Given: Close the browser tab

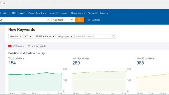Looking at the screenshot, I should click(4, 3).
